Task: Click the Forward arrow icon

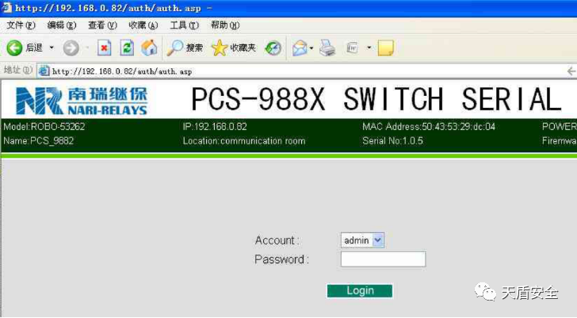Action: [x=71, y=48]
